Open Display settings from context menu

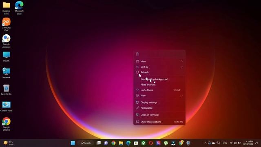coord(159,102)
